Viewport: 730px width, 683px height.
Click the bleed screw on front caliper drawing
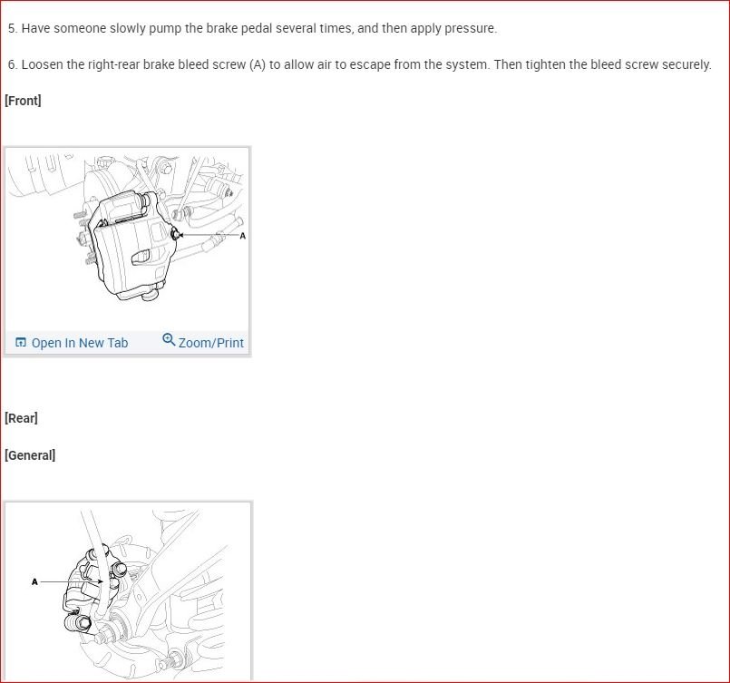[176, 234]
